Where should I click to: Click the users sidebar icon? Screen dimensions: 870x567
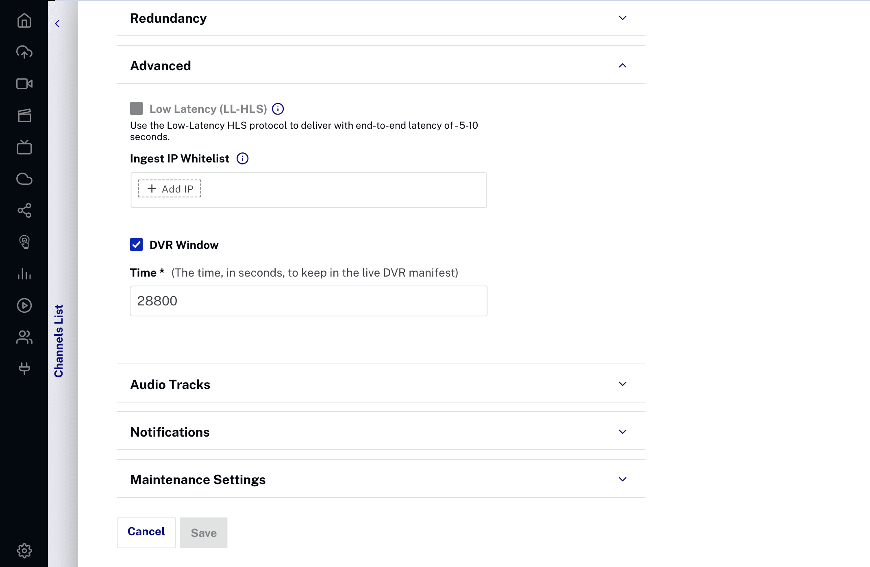pyautogui.click(x=24, y=337)
